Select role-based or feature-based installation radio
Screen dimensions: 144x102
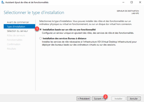pyautogui.click(x=41, y=30)
